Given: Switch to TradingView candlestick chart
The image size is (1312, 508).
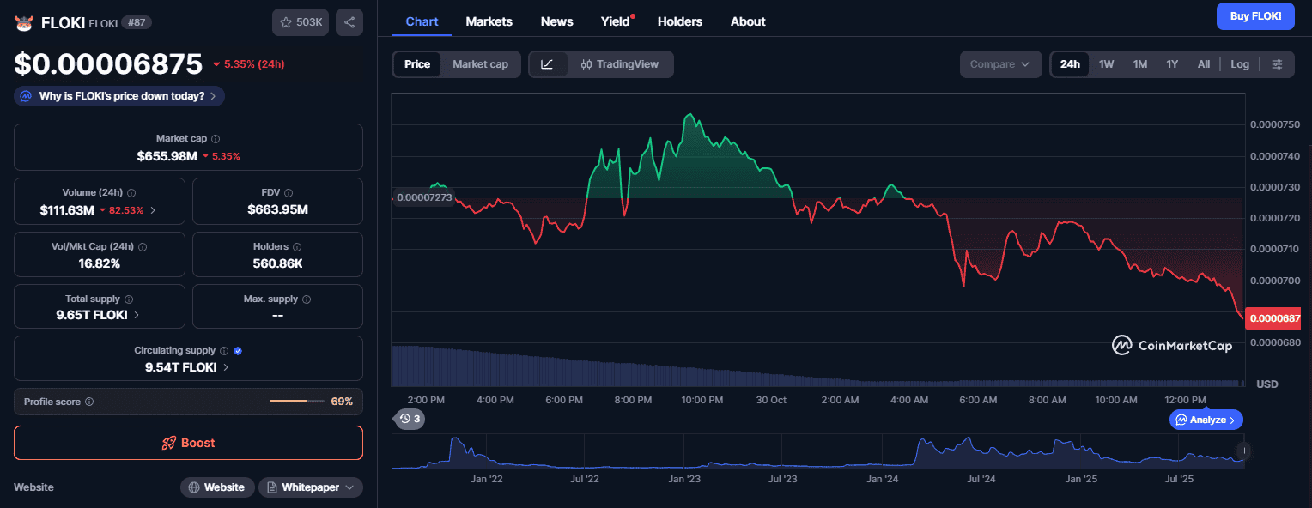Looking at the screenshot, I should (621, 64).
